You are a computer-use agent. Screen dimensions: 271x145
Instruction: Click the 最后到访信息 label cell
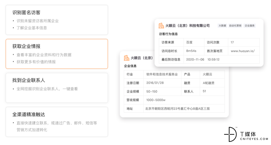(x=171, y=60)
